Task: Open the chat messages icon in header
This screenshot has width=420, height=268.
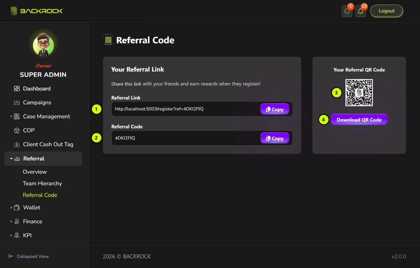Action: [347, 11]
